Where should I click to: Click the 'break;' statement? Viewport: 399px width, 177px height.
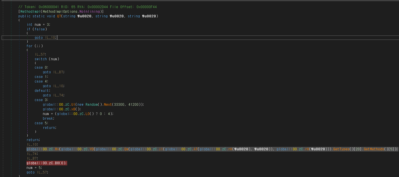click(x=48, y=118)
